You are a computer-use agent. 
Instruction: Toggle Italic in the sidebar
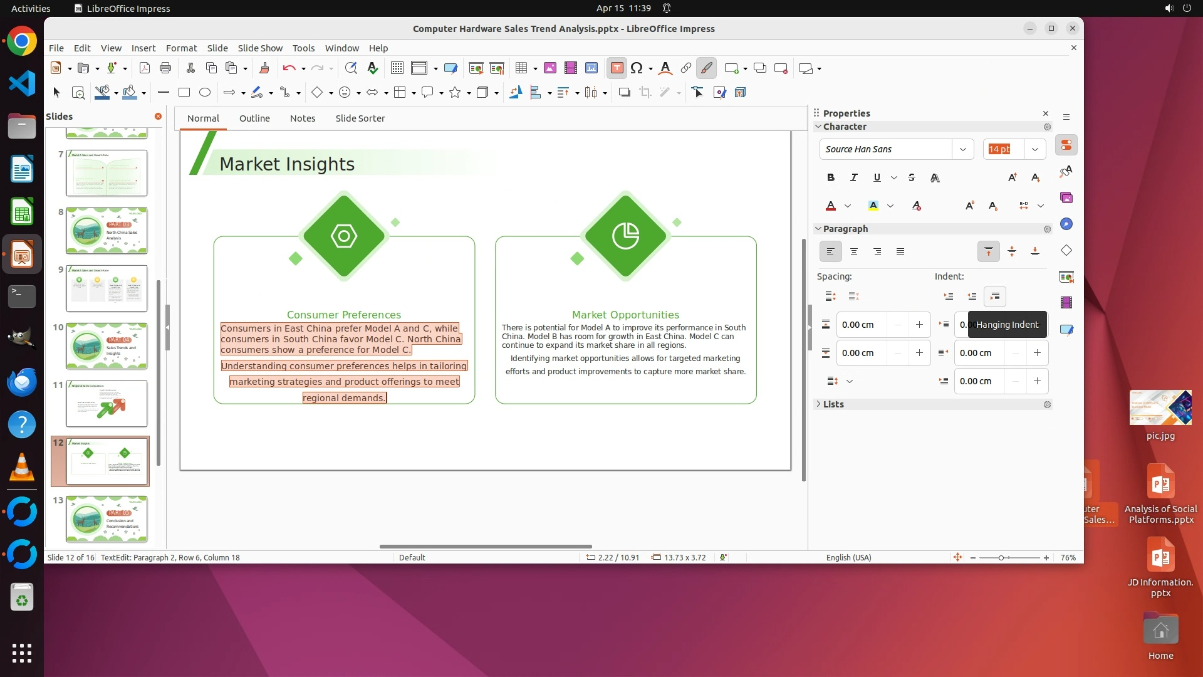pos(853,178)
